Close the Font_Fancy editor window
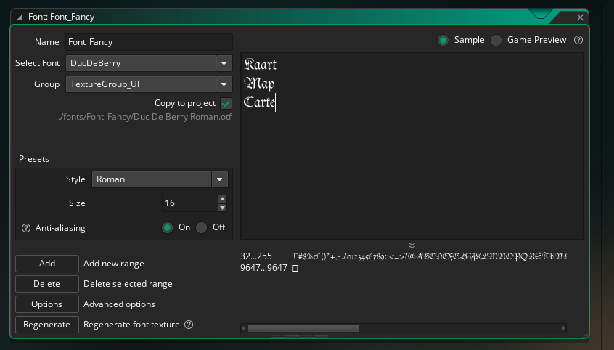Viewport: 614px width, 350px height. [x=581, y=17]
